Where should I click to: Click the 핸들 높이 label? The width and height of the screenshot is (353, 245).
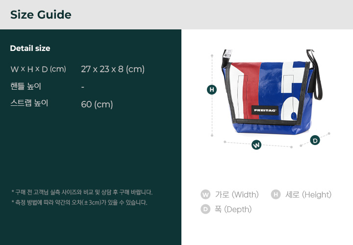(x=25, y=86)
